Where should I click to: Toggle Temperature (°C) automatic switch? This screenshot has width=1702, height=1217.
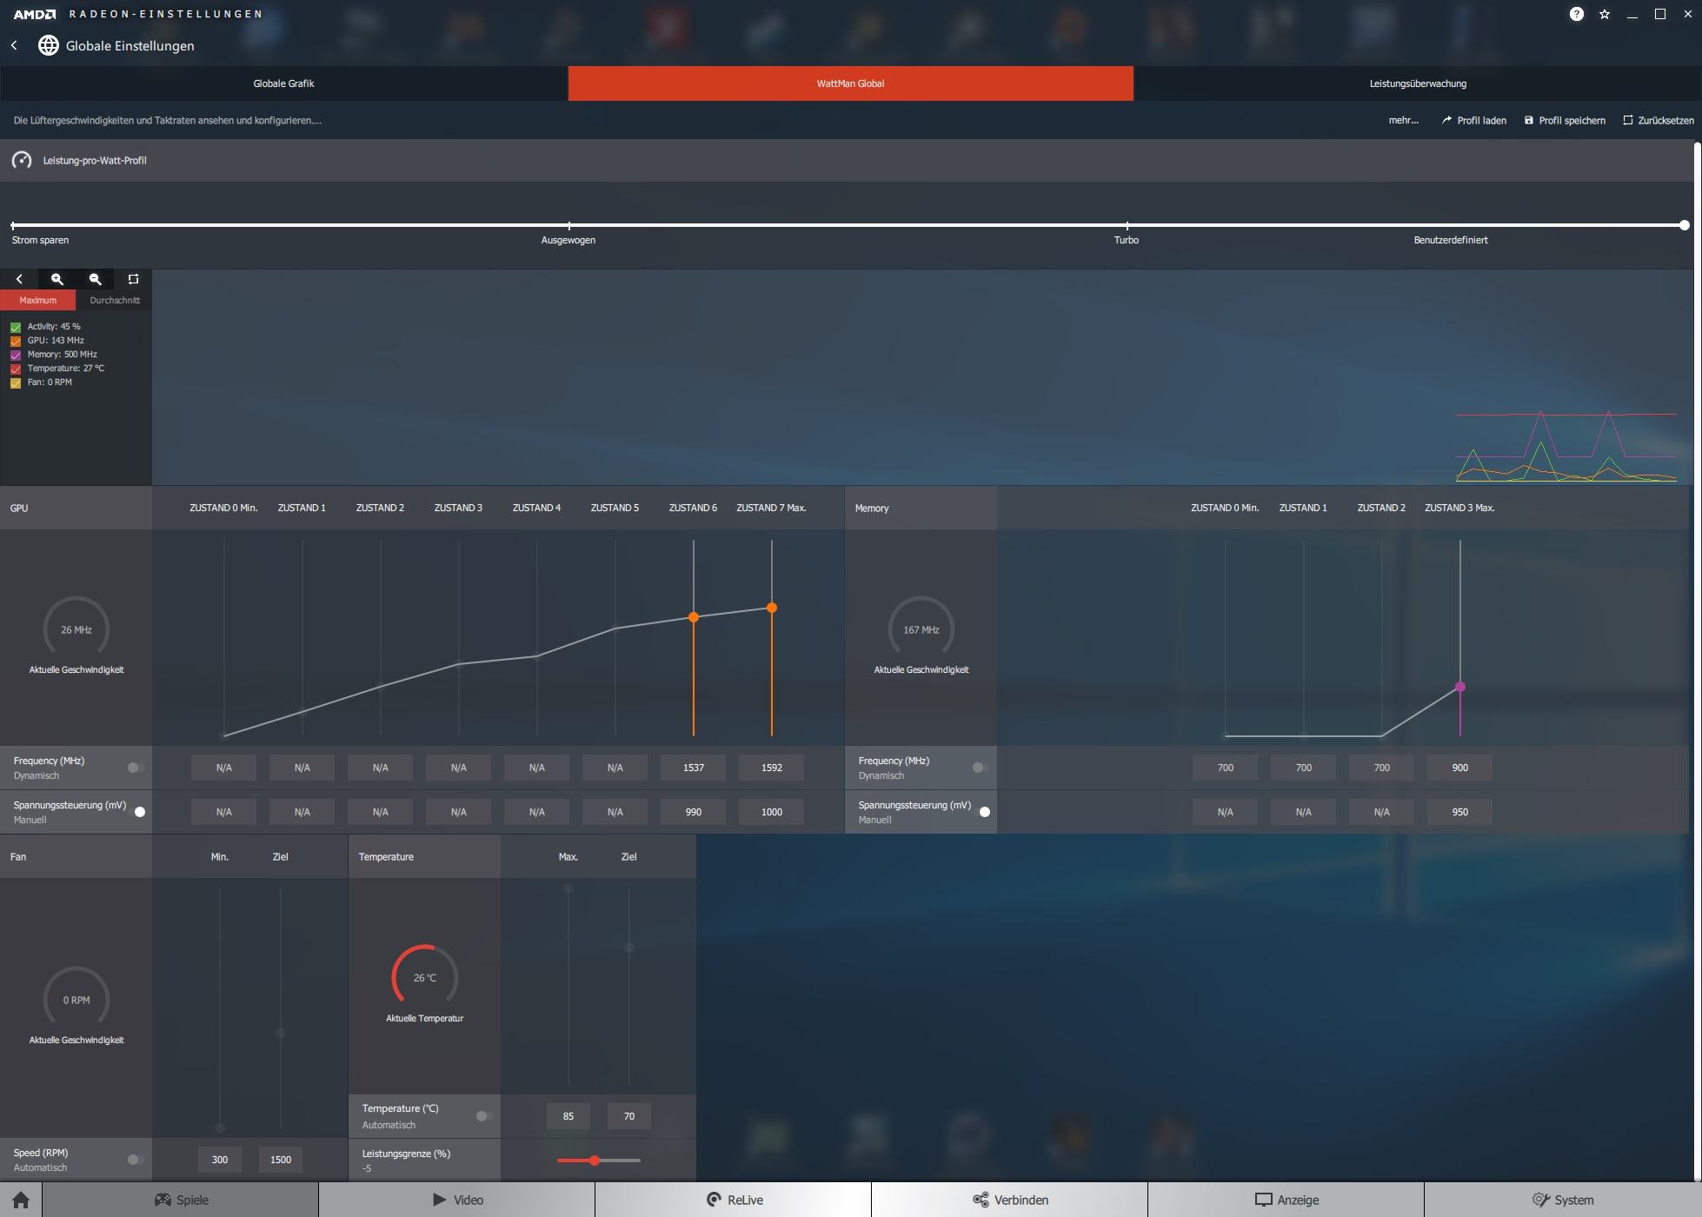pyautogui.click(x=484, y=1116)
